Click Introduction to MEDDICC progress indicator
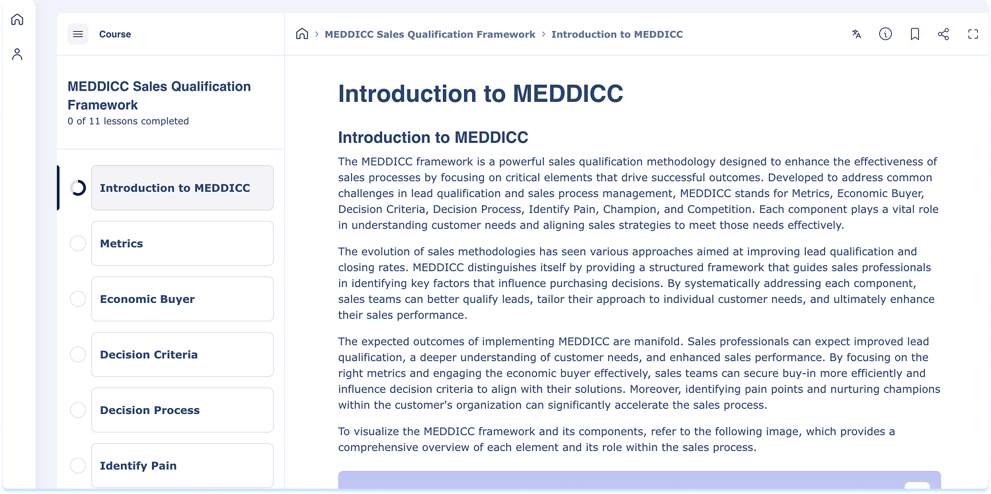Screen dimensions: 991x494 click(x=78, y=188)
